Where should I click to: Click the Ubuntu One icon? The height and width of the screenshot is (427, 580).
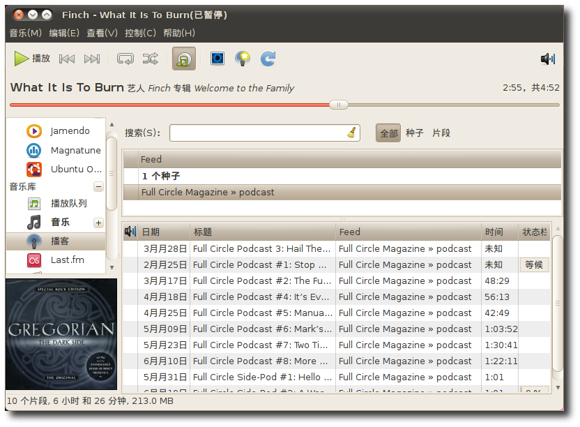pyautogui.click(x=34, y=170)
